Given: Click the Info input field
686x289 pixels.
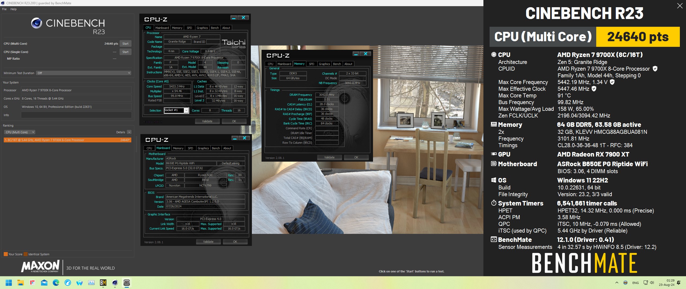Looking at the screenshot, I should [76, 115].
